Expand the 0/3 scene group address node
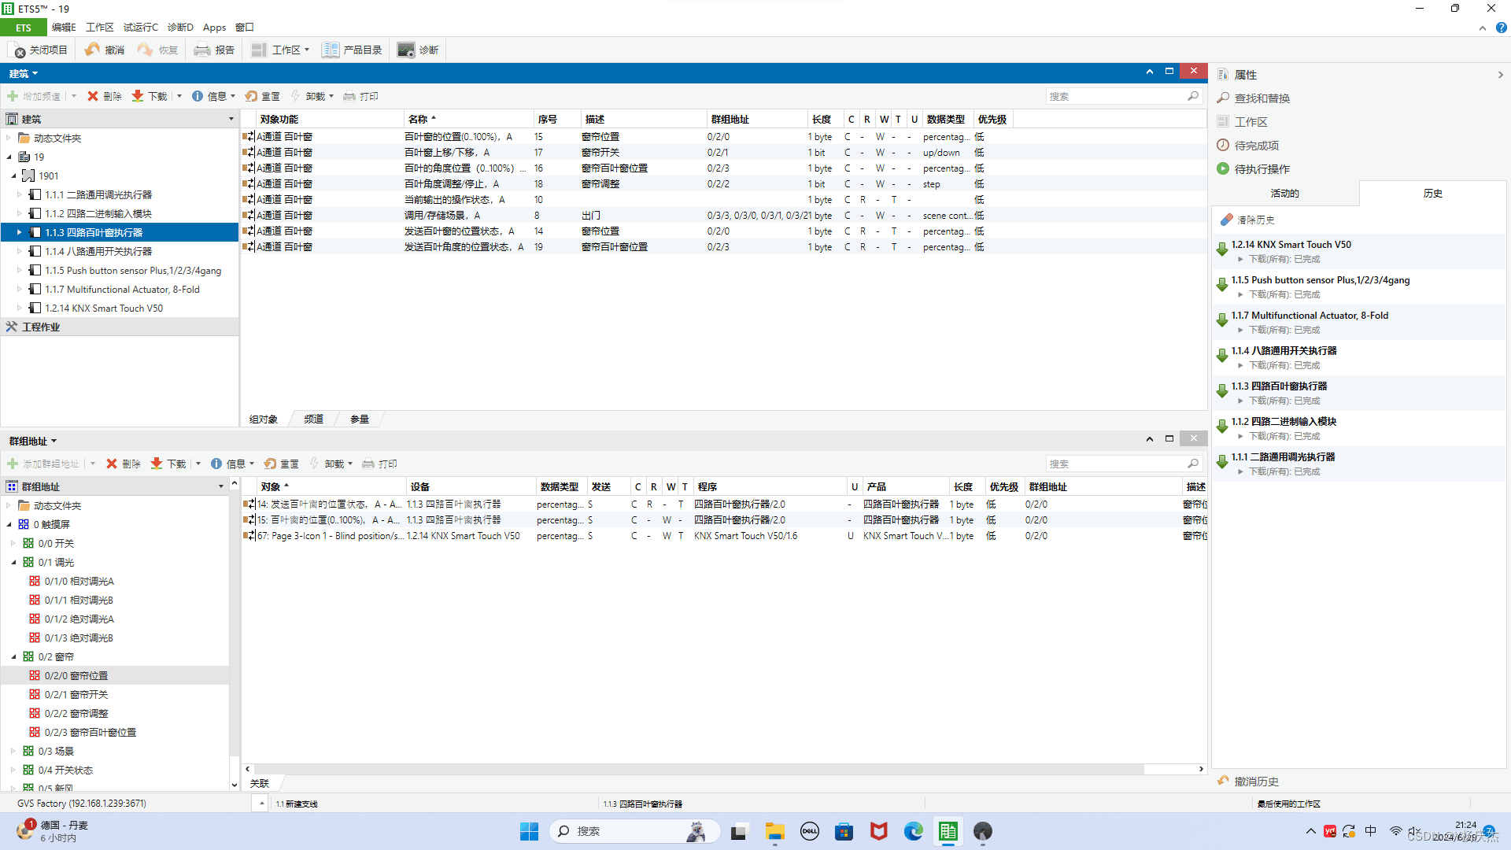Viewport: 1511px width, 850px height. point(13,751)
